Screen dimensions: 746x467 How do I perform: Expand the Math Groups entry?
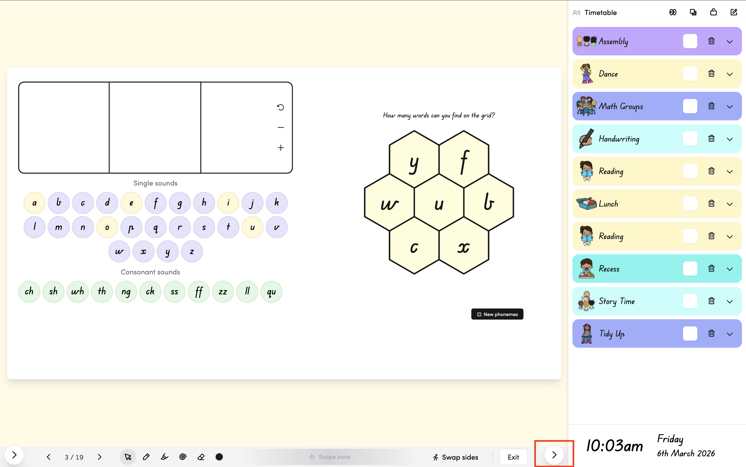tap(730, 107)
